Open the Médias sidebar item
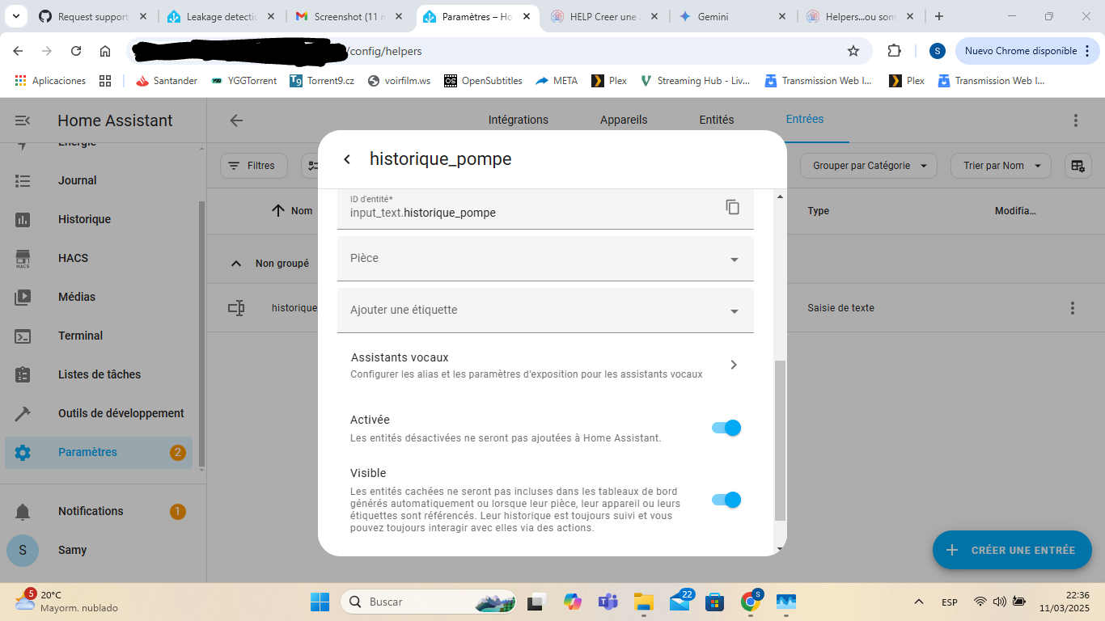Screen dimensions: 1105x621 coord(77,297)
